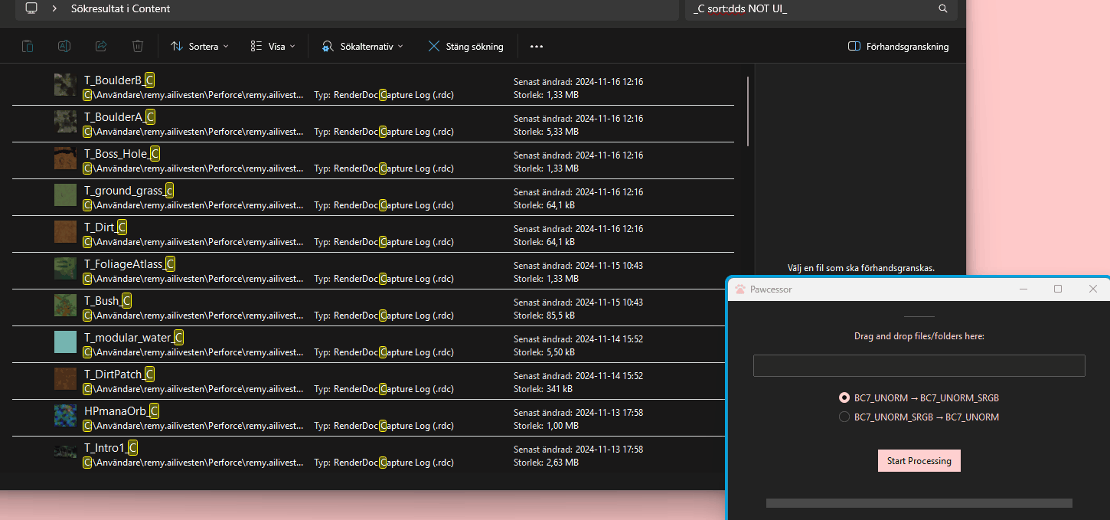Click the delete trash can icon
The height and width of the screenshot is (520, 1110).
pyautogui.click(x=138, y=46)
